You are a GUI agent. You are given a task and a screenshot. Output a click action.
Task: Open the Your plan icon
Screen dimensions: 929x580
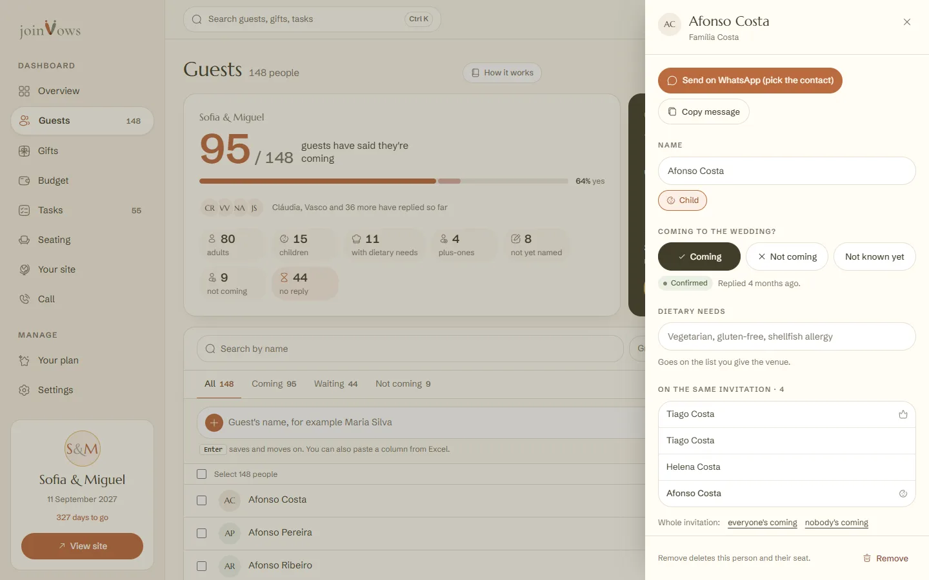[x=25, y=360]
